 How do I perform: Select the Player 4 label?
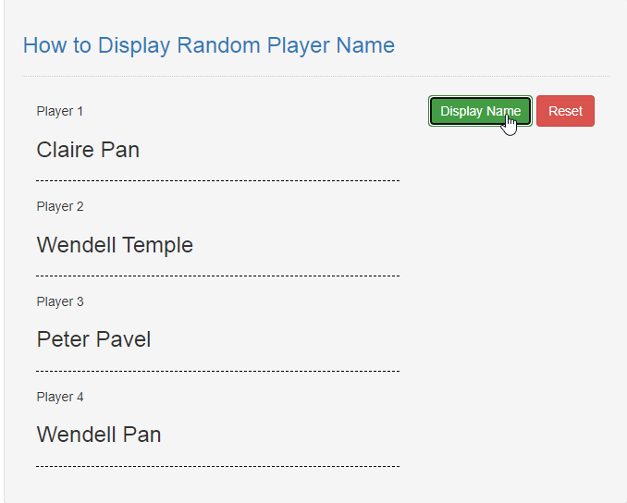[x=60, y=397]
